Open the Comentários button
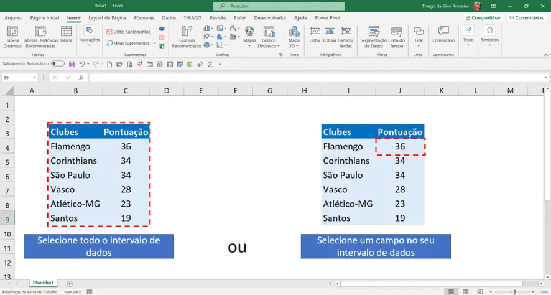 pyautogui.click(x=526, y=17)
